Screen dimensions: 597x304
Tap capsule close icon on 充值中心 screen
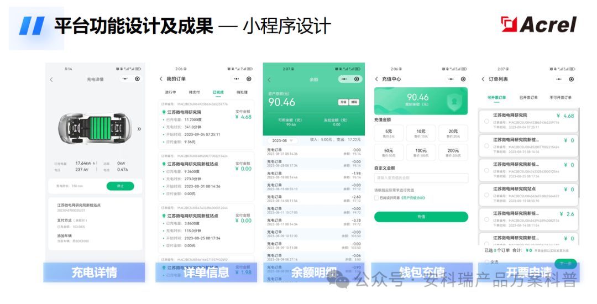click(x=463, y=79)
